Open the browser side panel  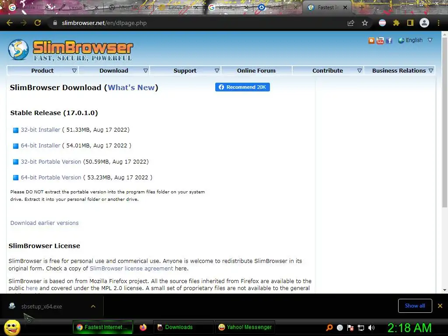(x=410, y=23)
